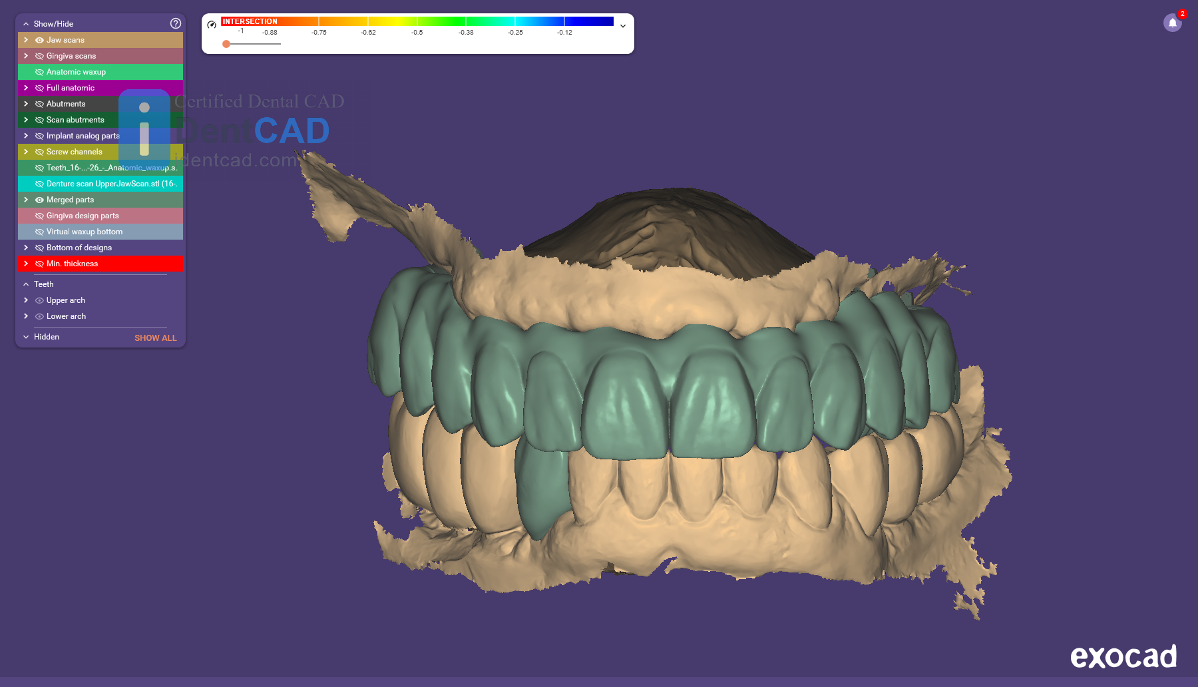Click the intersection range slider handle
Image resolution: width=1198 pixels, height=687 pixels.
tap(226, 44)
